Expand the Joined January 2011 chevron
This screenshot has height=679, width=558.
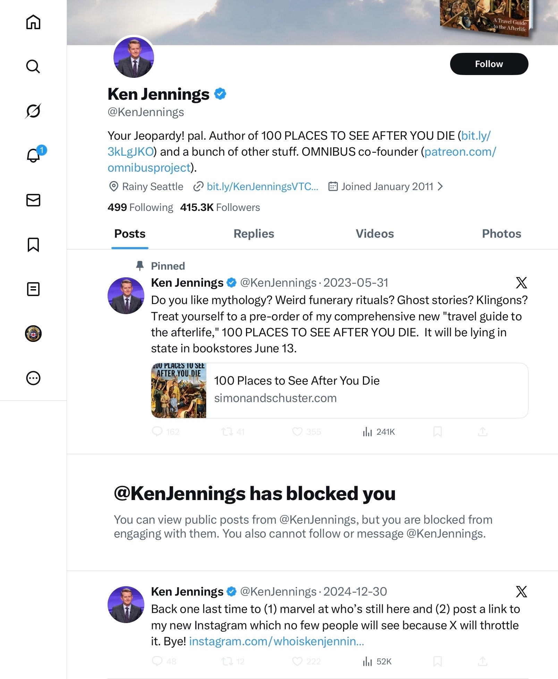[440, 187]
